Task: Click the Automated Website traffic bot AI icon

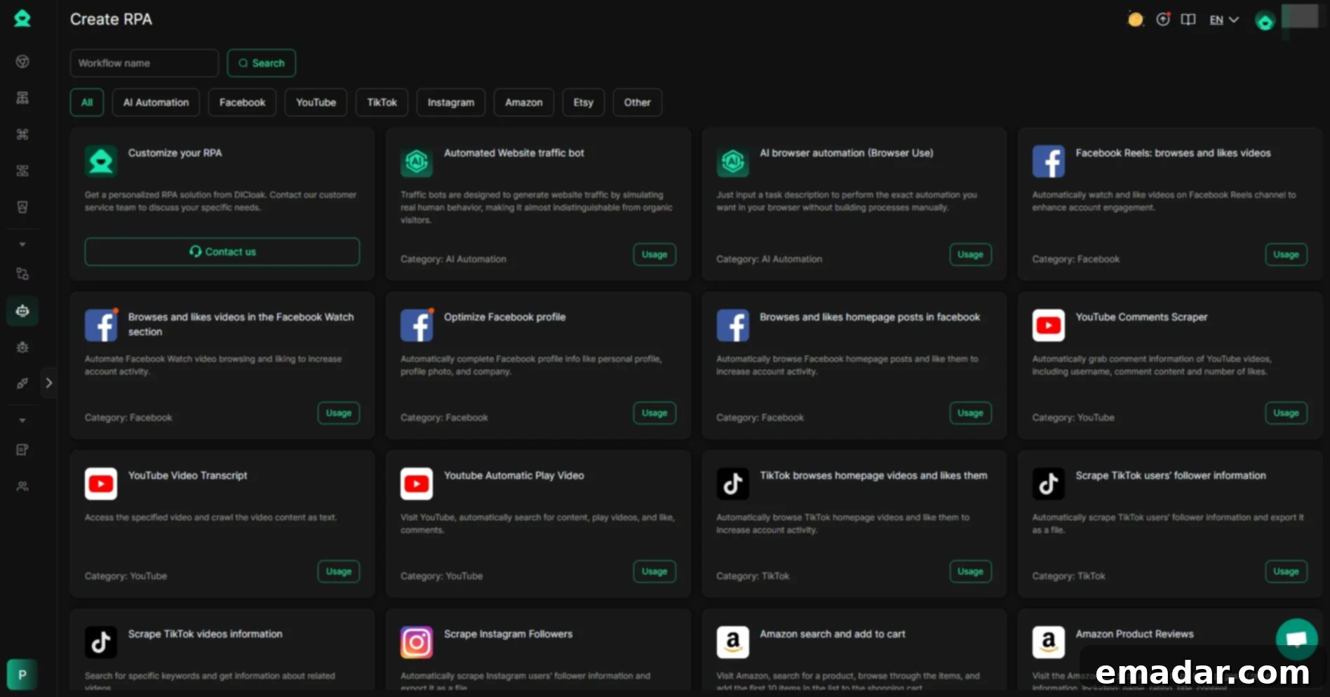Action: pos(417,161)
